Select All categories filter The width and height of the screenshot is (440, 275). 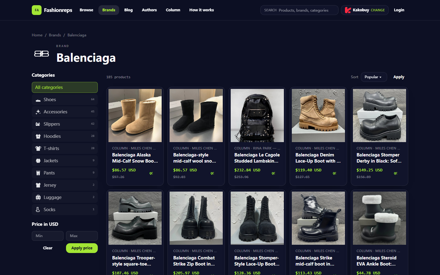tap(65, 87)
